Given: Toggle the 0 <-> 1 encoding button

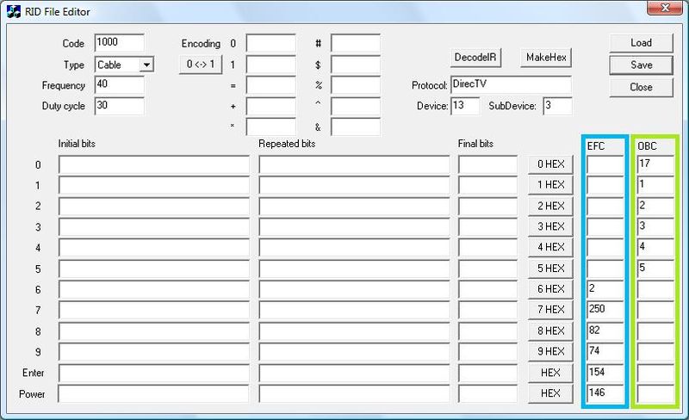Looking at the screenshot, I should (x=200, y=65).
